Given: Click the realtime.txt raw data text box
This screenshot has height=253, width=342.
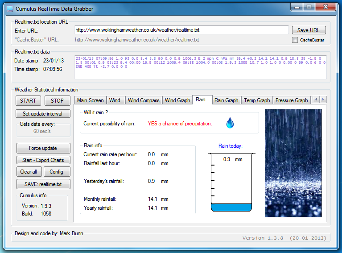Looking at the screenshot, I should point(201,67).
